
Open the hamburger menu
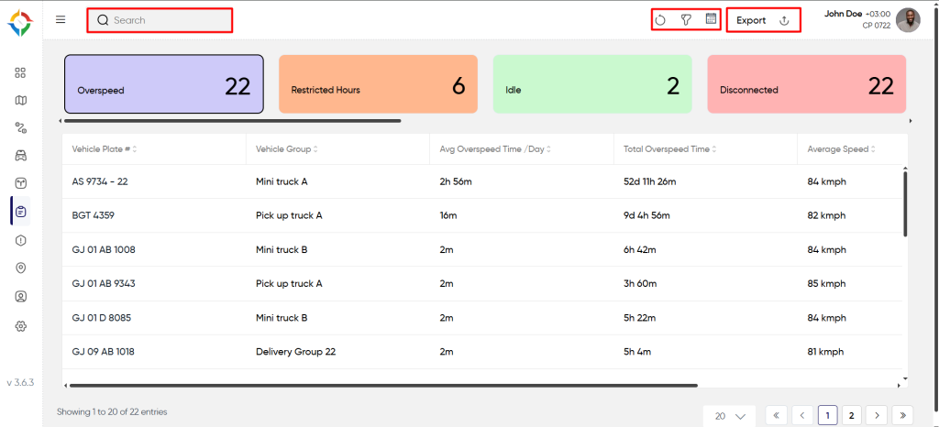point(61,20)
